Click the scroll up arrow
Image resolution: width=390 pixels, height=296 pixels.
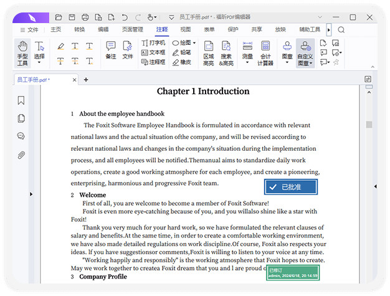point(369,92)
